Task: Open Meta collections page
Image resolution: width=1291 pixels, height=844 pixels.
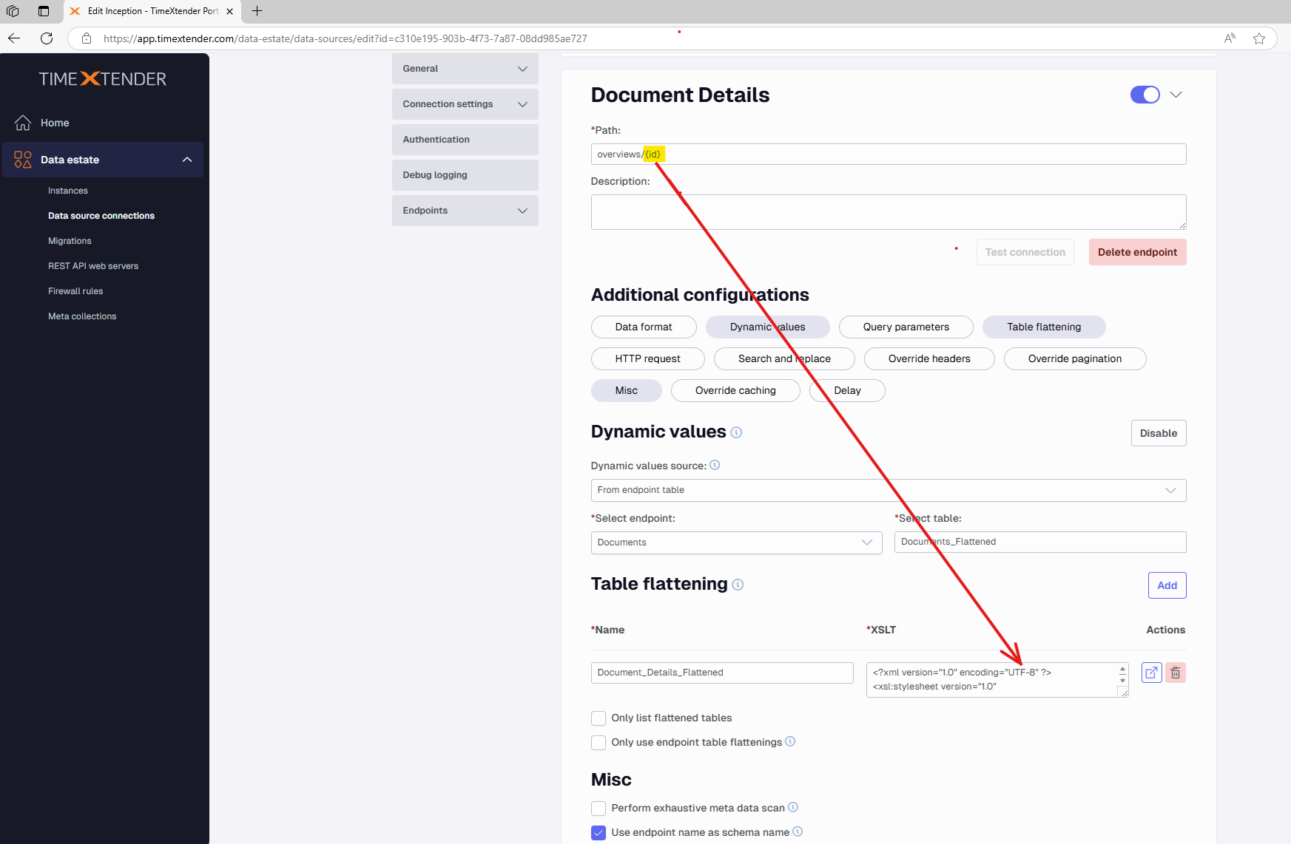Action: tap(82, 316)
